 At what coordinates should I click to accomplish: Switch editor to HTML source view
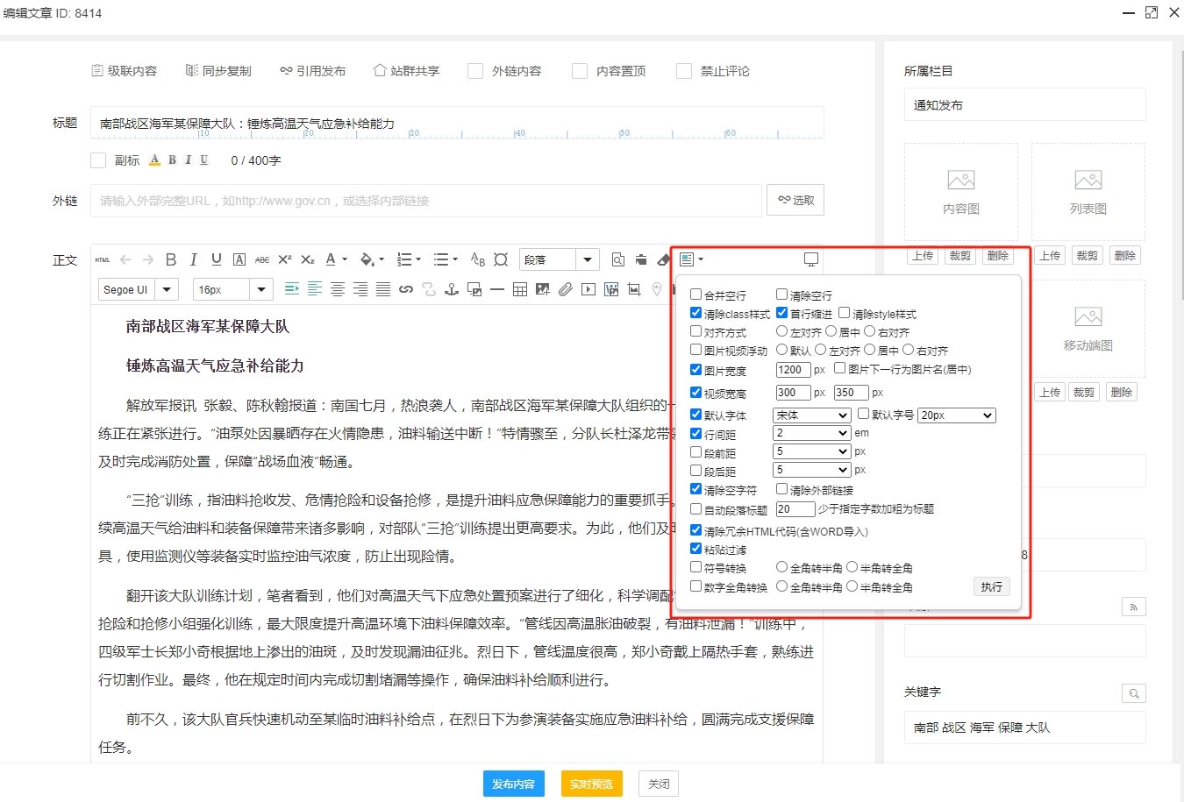pos(103,259)
